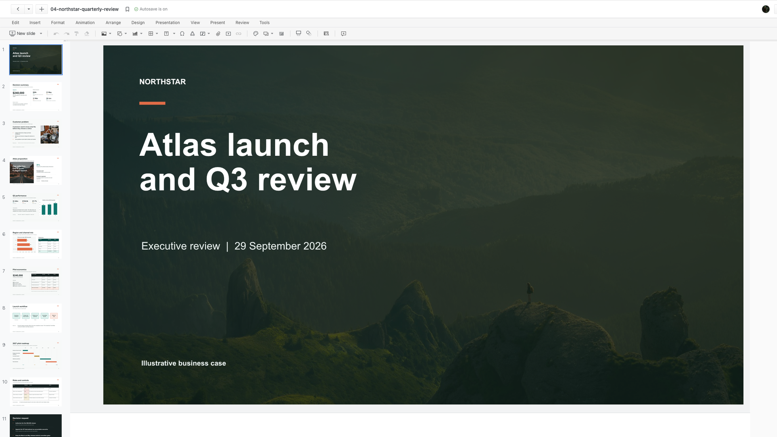Click the New slide button

coord(22,34)
